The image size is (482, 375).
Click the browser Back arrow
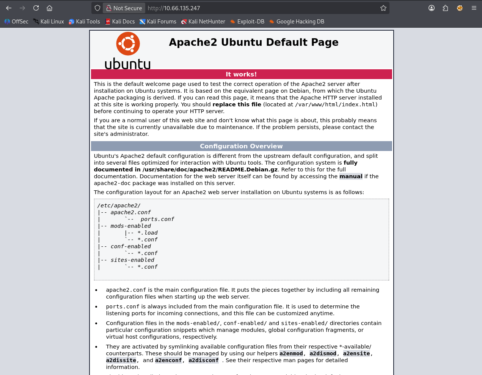pos(9,8)
